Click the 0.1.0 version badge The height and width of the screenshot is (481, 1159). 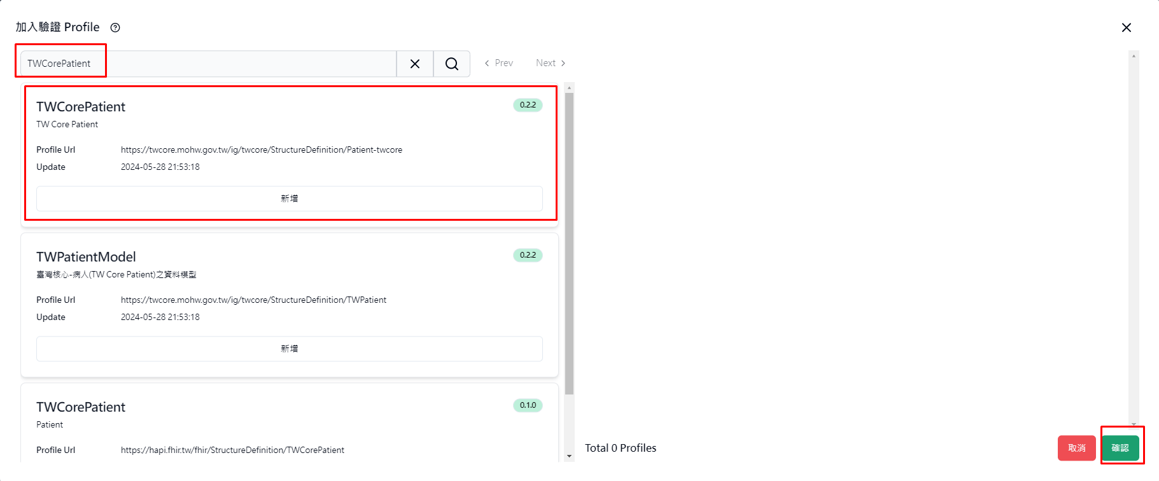(528, 405)
